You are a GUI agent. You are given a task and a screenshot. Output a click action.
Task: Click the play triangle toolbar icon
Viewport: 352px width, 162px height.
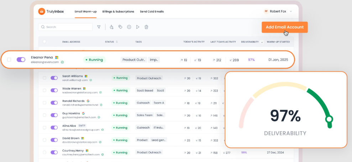click(138, 27)
